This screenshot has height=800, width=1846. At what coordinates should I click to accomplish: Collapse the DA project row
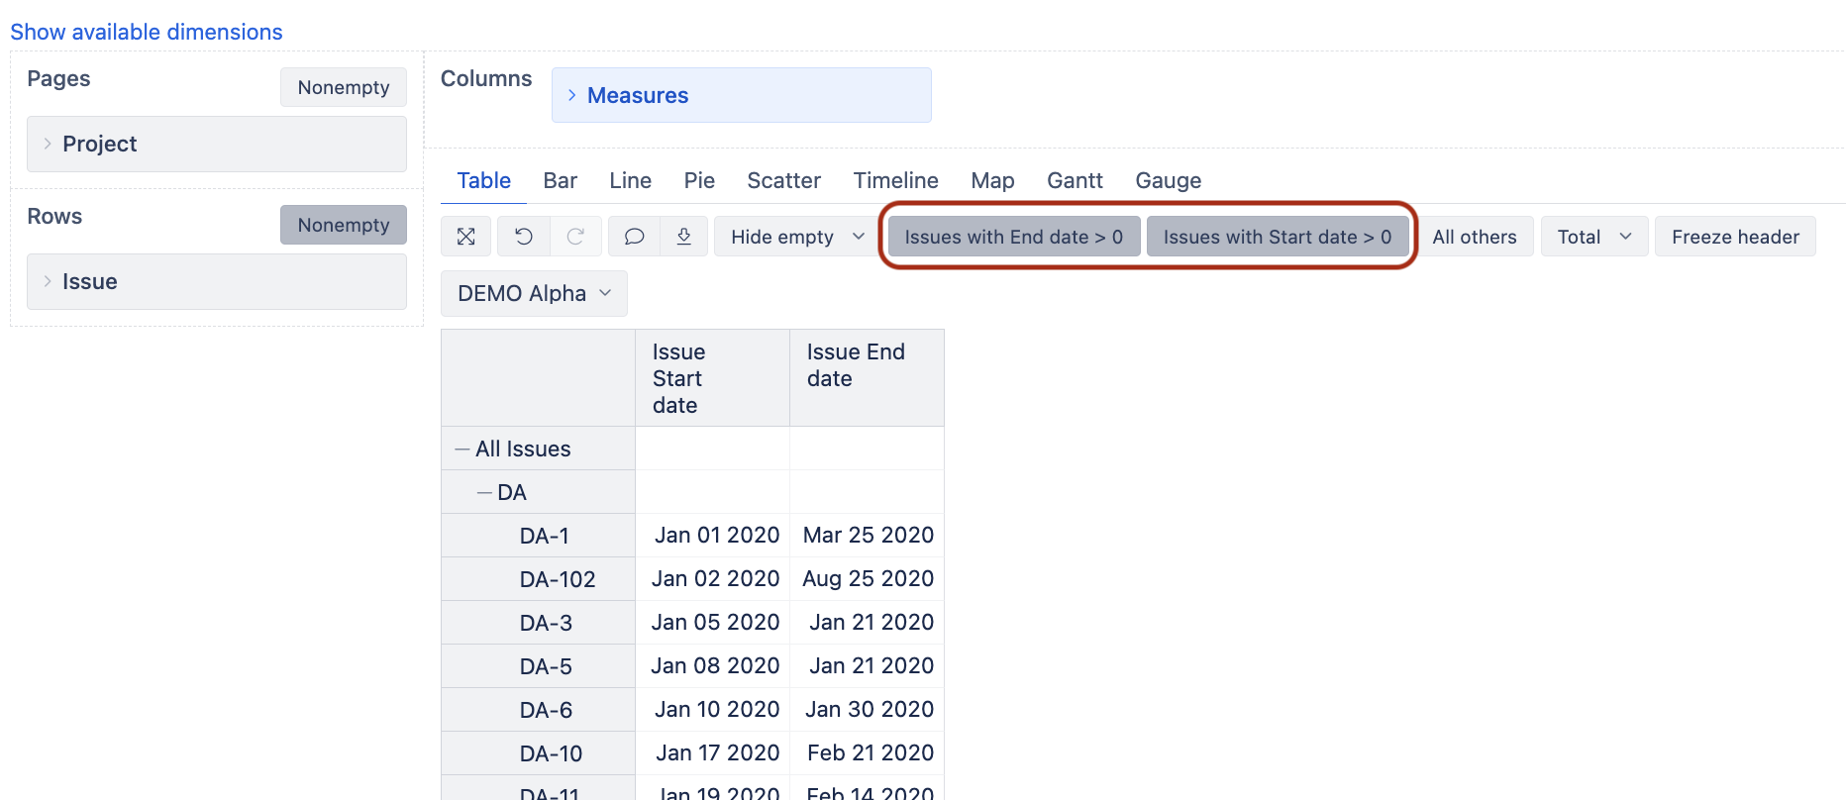tap(484, 493)
